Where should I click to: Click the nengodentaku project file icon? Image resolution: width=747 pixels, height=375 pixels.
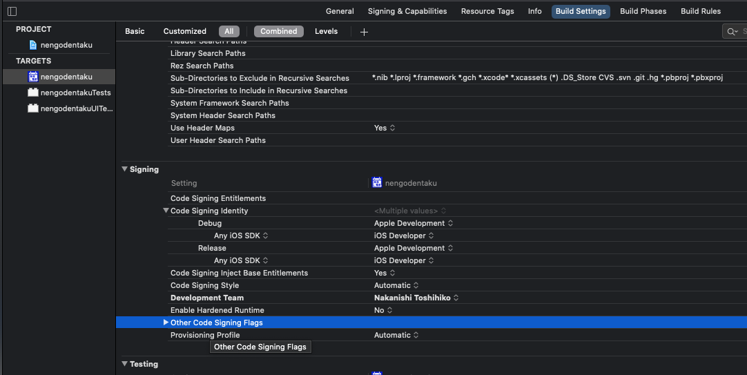pos(33,45)
